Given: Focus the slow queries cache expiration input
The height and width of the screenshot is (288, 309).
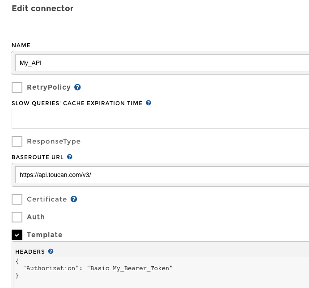Looking at the screenshot, I should click(161, 119).
